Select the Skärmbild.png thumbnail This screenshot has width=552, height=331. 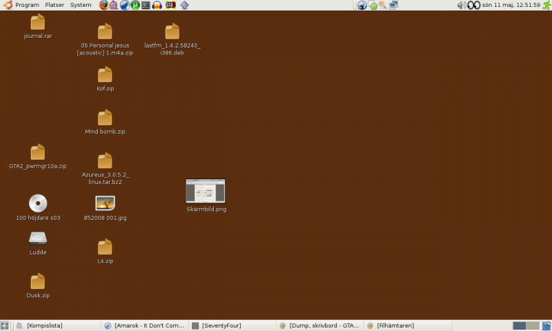[206, 192]
